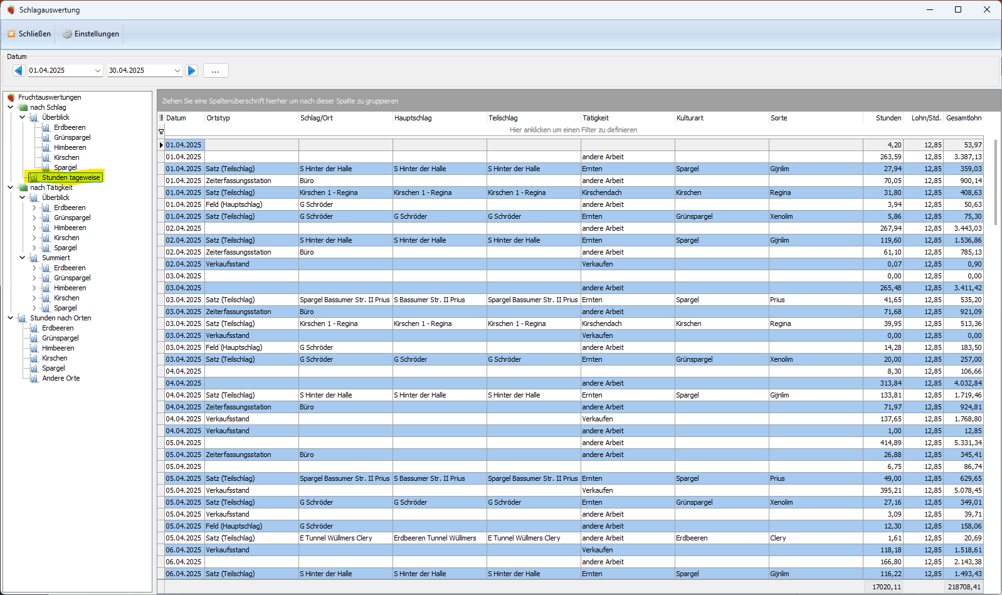Click the strawberry icon beside Fruchtauswertungen

[x=11, y=97]
